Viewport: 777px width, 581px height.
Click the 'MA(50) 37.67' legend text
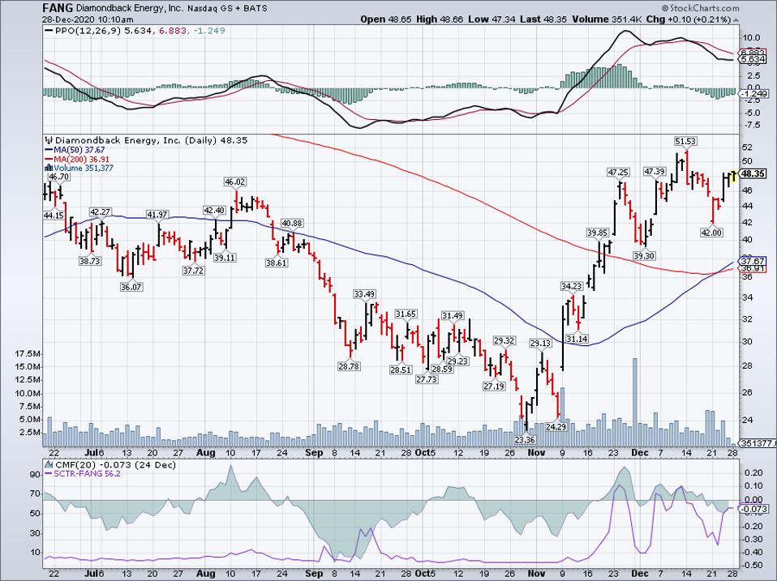79,150
